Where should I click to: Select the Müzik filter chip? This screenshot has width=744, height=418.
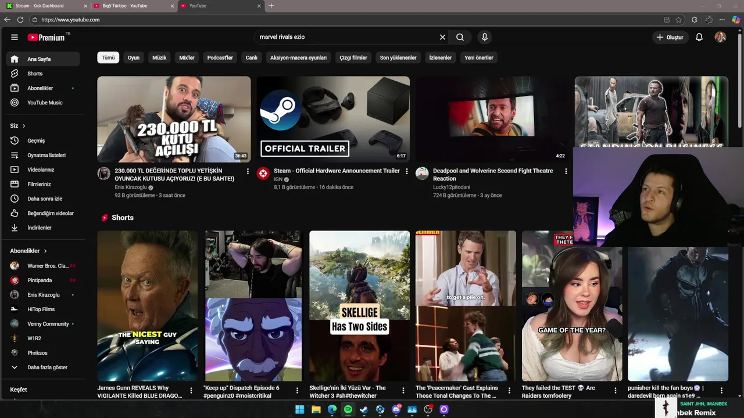pos(159,57)
